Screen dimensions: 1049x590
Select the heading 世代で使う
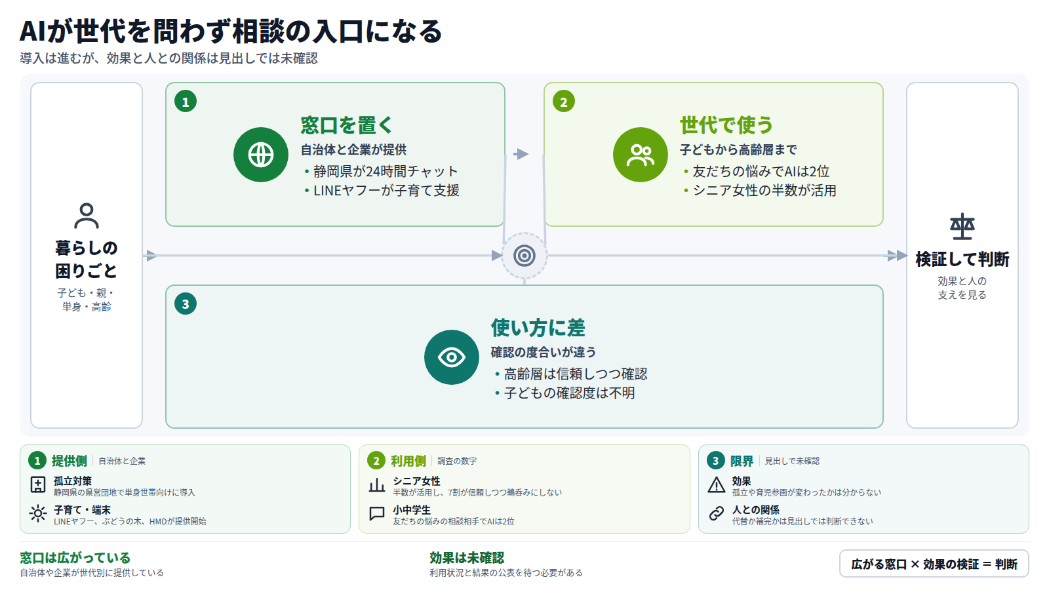(726, 125)
